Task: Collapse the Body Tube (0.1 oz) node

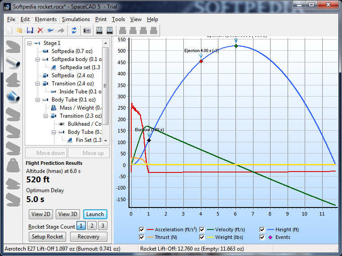Action: pos(37,100)
